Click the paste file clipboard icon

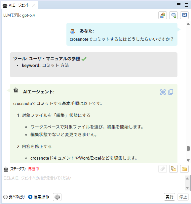click(x=173, y=169)
